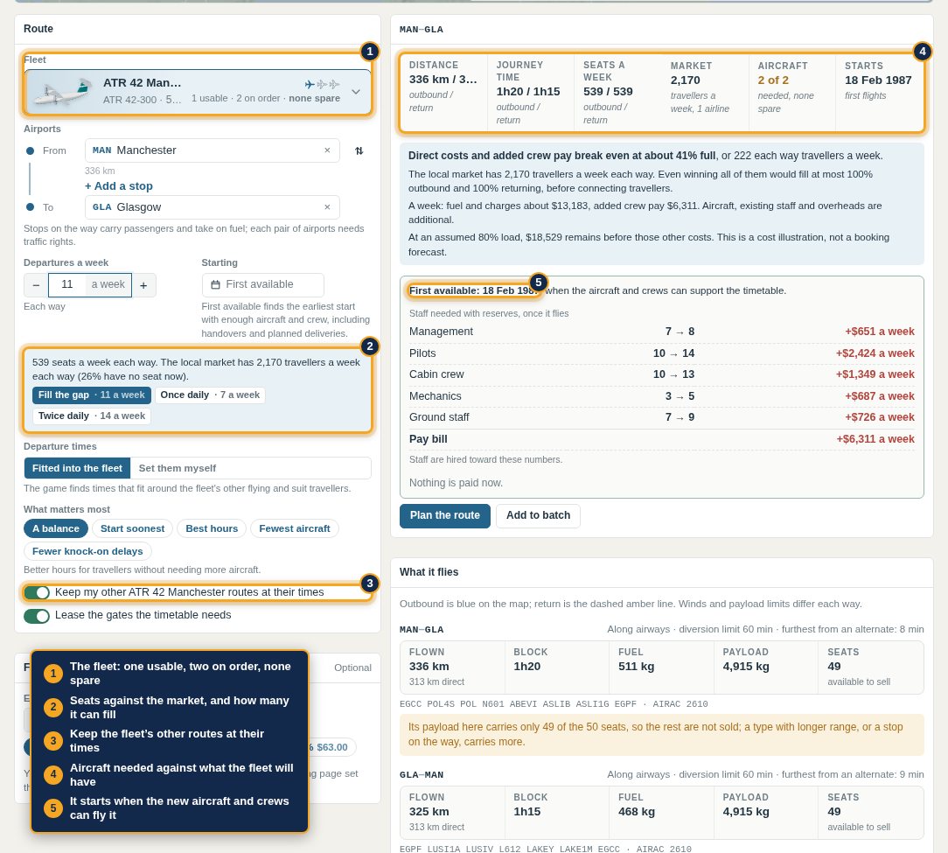Toggle Lease the gates the timetable needs

(x=36, y=616)
